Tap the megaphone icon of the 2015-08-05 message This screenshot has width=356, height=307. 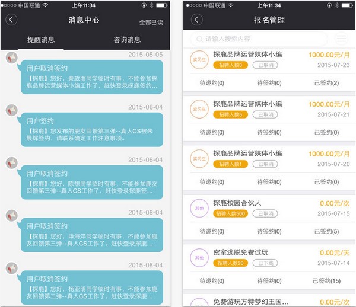[x=11, y=58]
